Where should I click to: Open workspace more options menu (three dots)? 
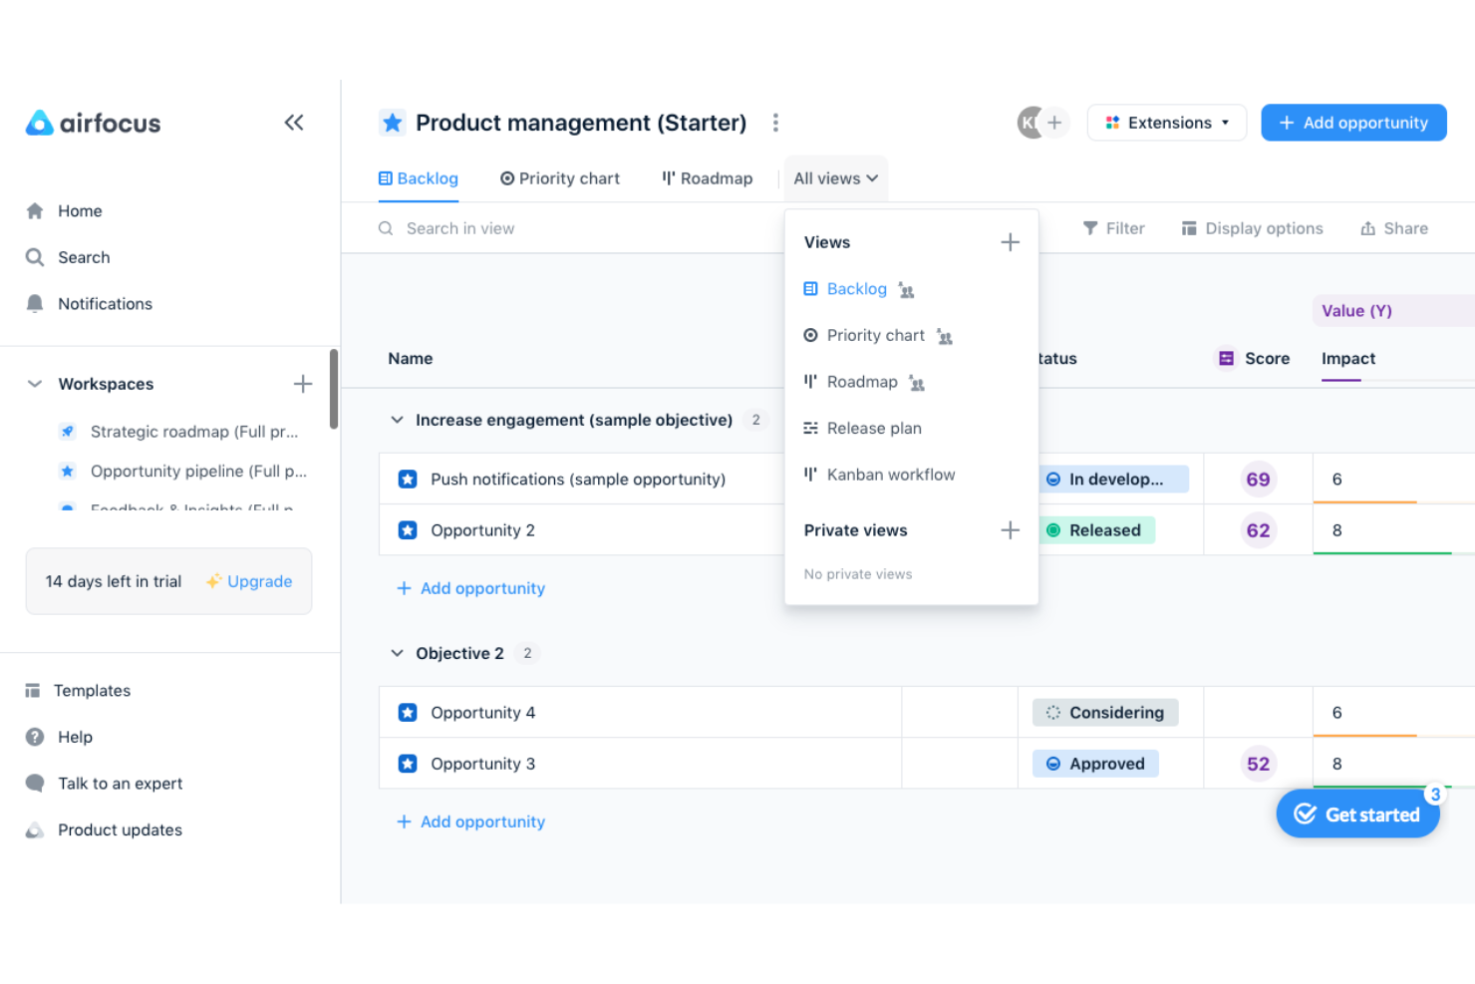[775, 123]
